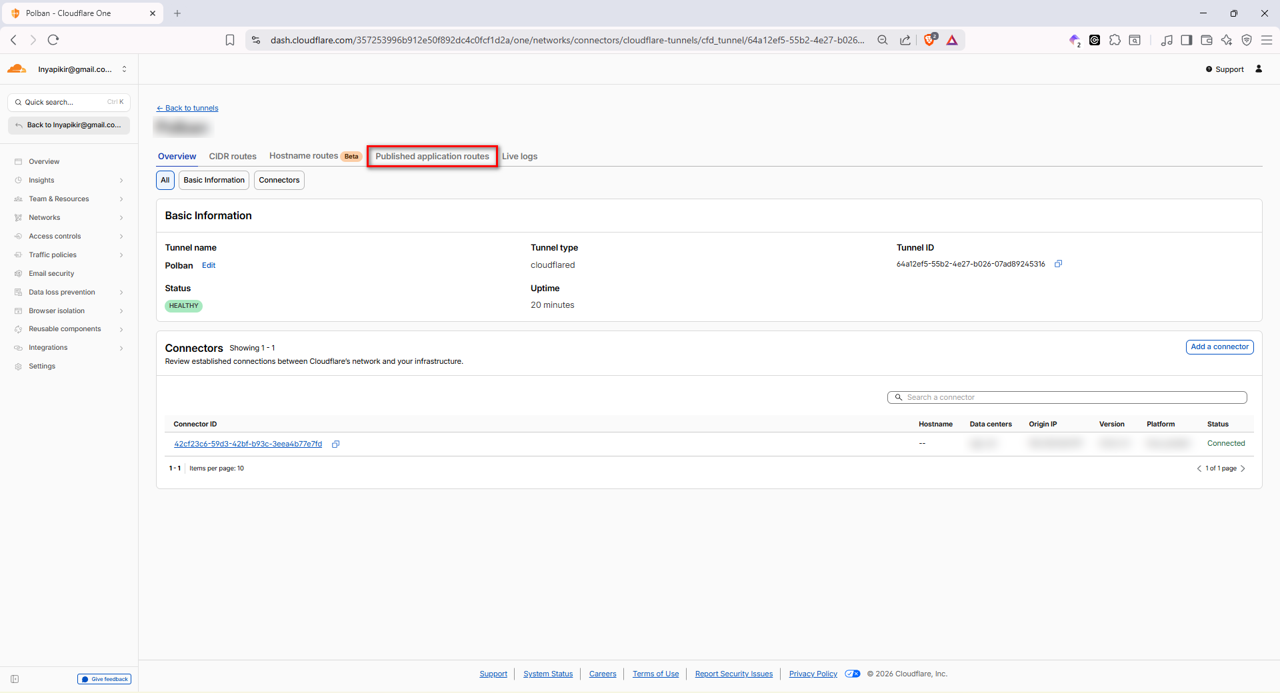
Task: Open the browser extensions puzzle icon
Action: 1115,40
